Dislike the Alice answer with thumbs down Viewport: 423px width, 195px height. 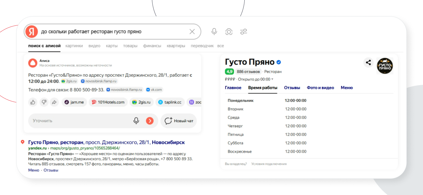pos(44,102)
